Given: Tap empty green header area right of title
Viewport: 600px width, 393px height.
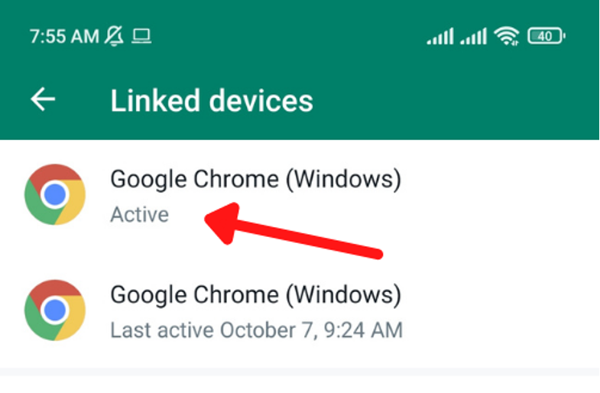Looking at the screenshot, I should point(459,100).
